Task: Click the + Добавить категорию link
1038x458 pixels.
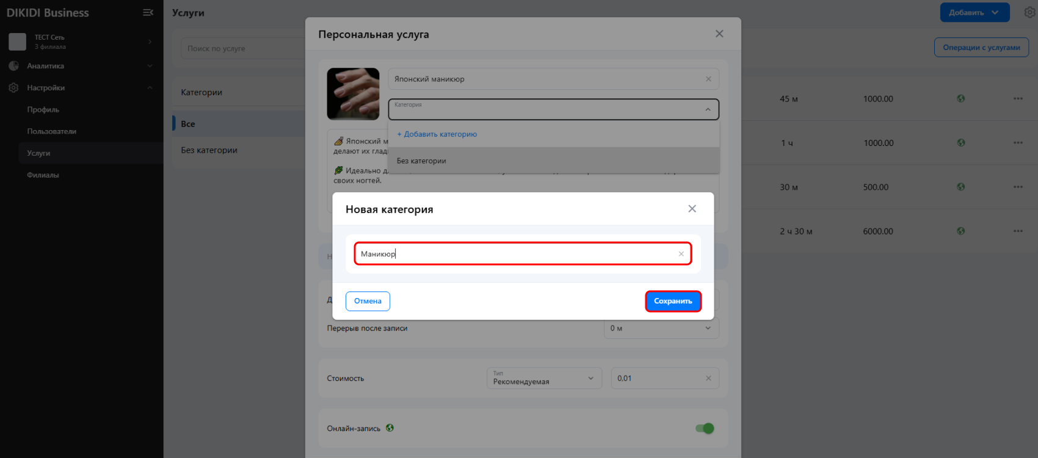Action: coord(437,134)
